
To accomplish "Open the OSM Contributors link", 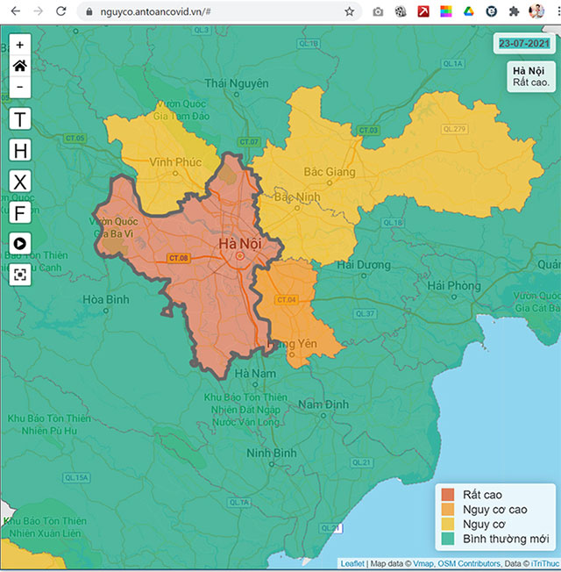I will tap(469, 563).
